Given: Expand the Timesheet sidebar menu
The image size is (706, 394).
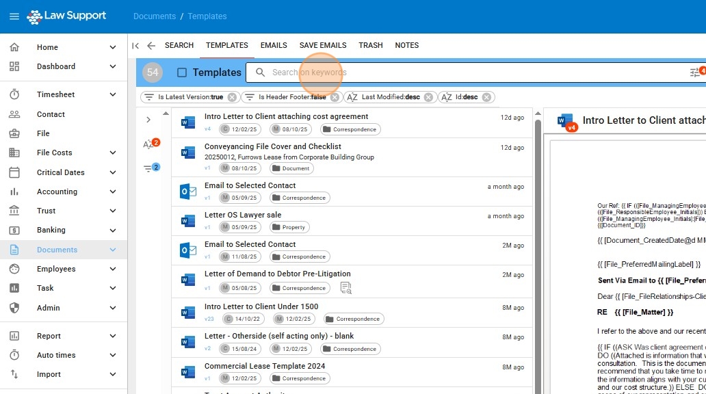Looking at the screenshot, I should 113,94.
